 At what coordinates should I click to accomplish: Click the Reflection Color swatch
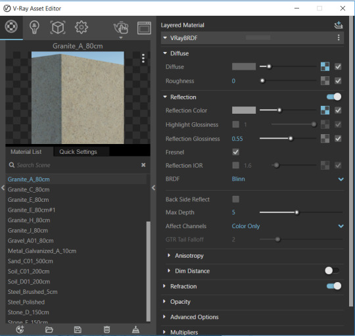[x=244, y=110]
